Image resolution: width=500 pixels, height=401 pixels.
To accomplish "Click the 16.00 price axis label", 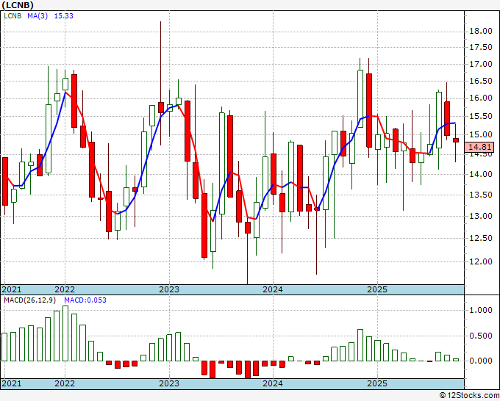I will click(x=481, y=98).
